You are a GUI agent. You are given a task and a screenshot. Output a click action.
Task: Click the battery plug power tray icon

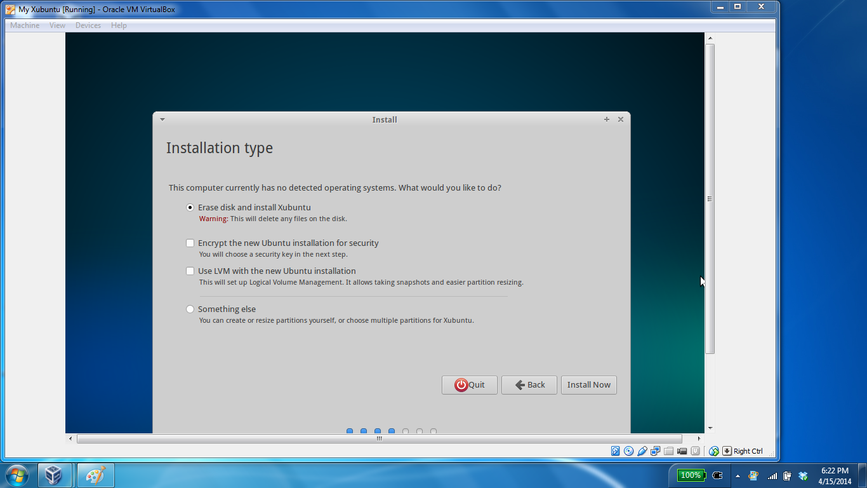787,475
